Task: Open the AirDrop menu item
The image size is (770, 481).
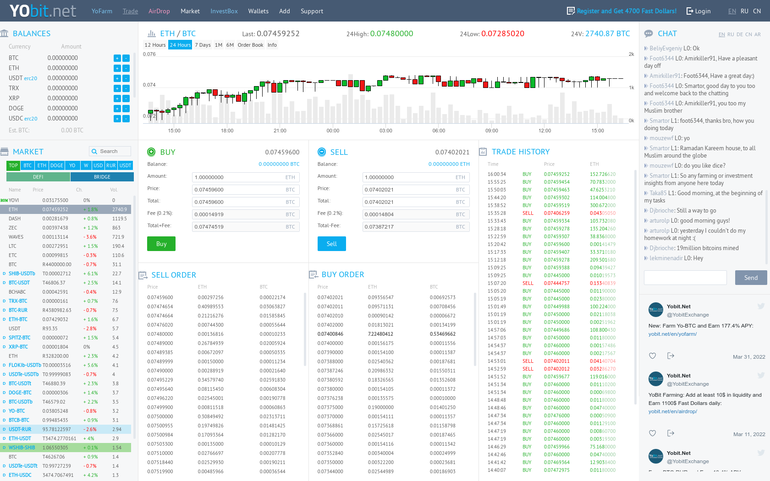Action: tap(159, 11)
